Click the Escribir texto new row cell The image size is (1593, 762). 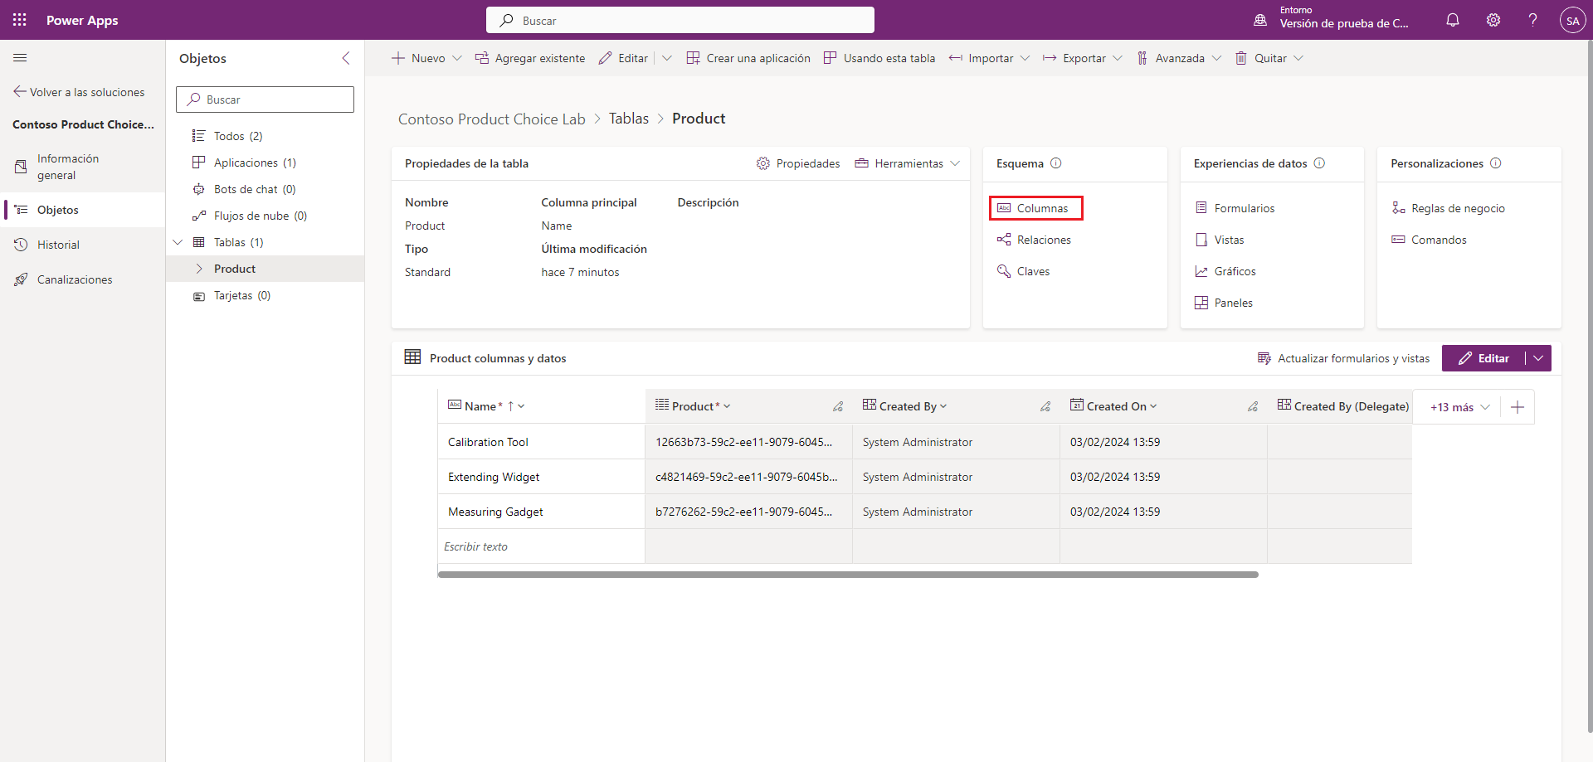point(541,546)
